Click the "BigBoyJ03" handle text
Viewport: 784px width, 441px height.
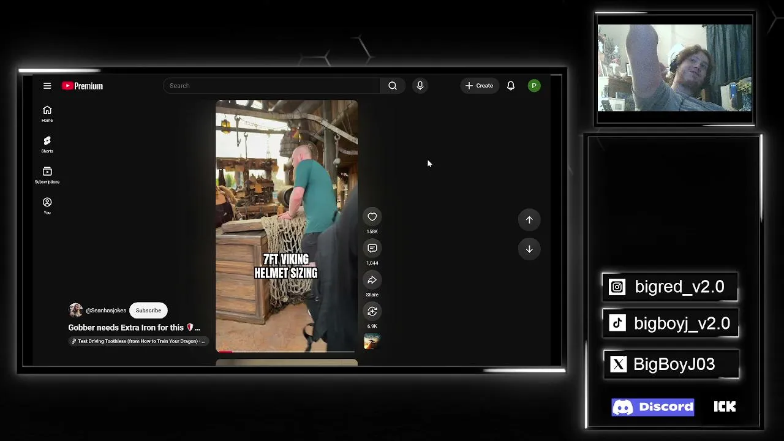pyautogui.click(x=674, y=364)
